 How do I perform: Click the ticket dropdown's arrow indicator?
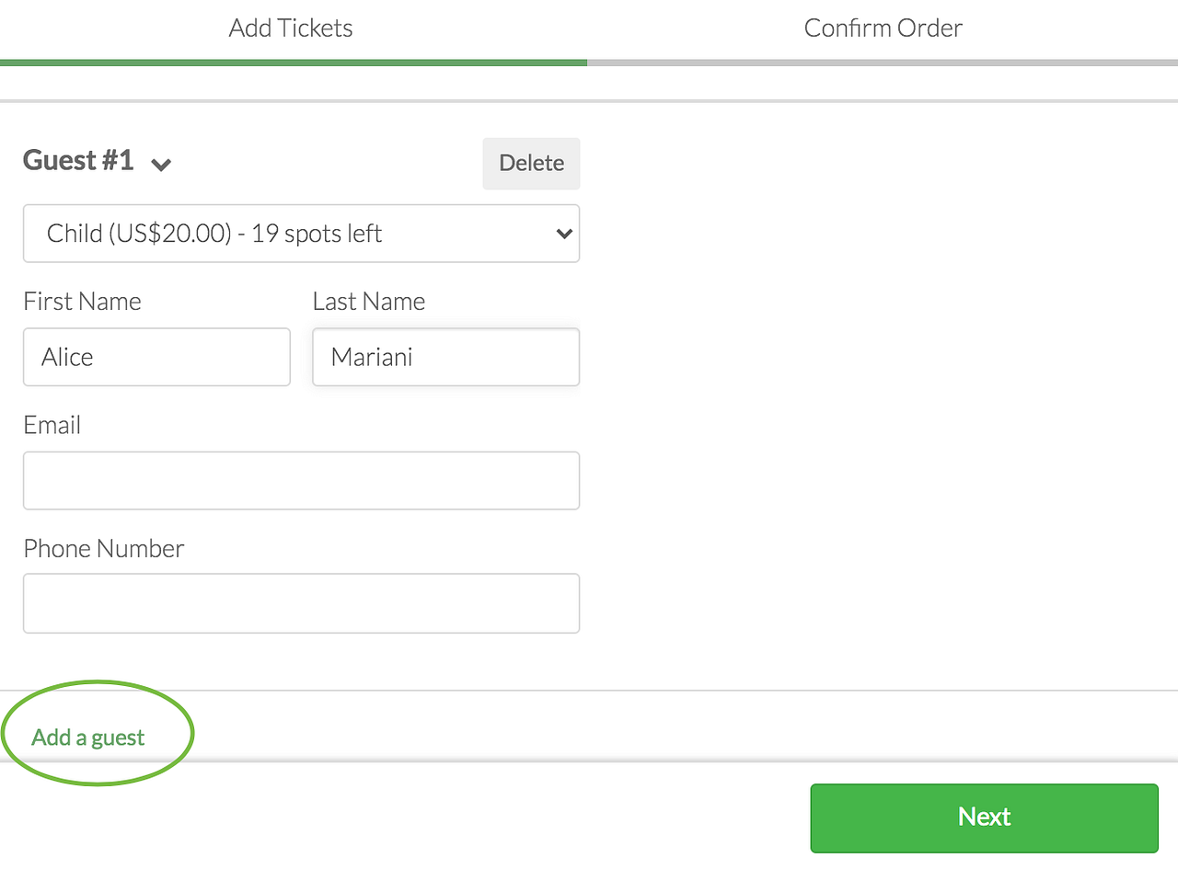(x=564, y=234)
